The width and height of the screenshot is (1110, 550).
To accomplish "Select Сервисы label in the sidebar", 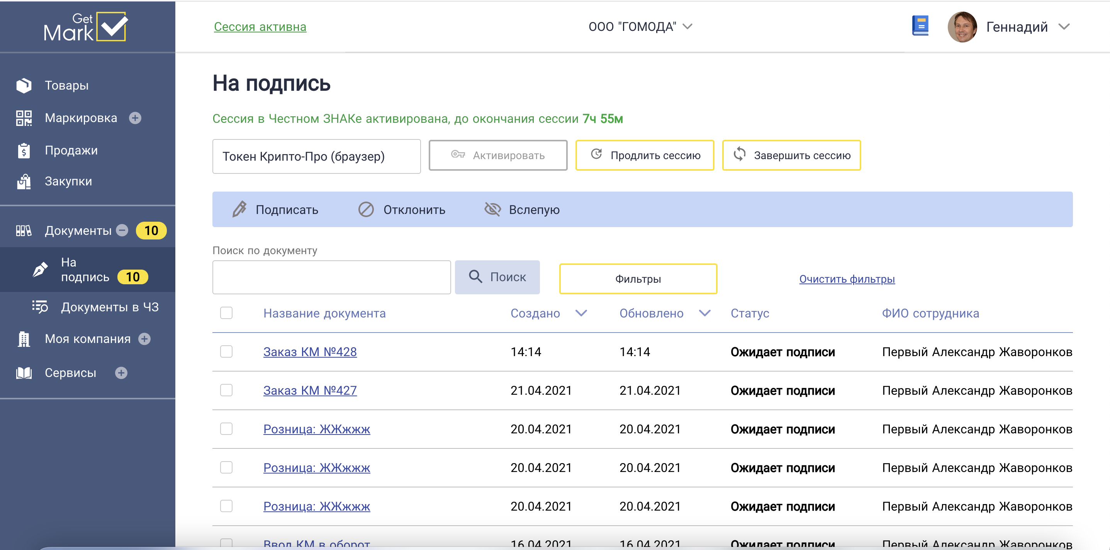I will coord(71,373).
